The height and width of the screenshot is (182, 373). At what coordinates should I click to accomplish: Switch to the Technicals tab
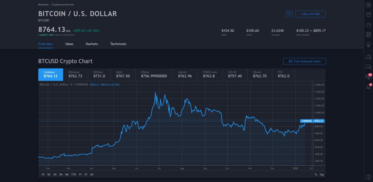click(x=118, y=44)
